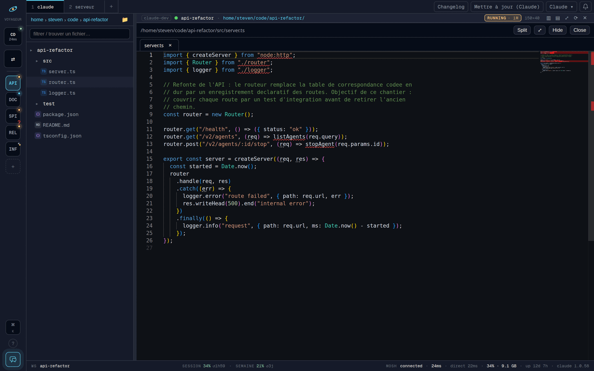Open the Voyageur app logo

point(13,9)
